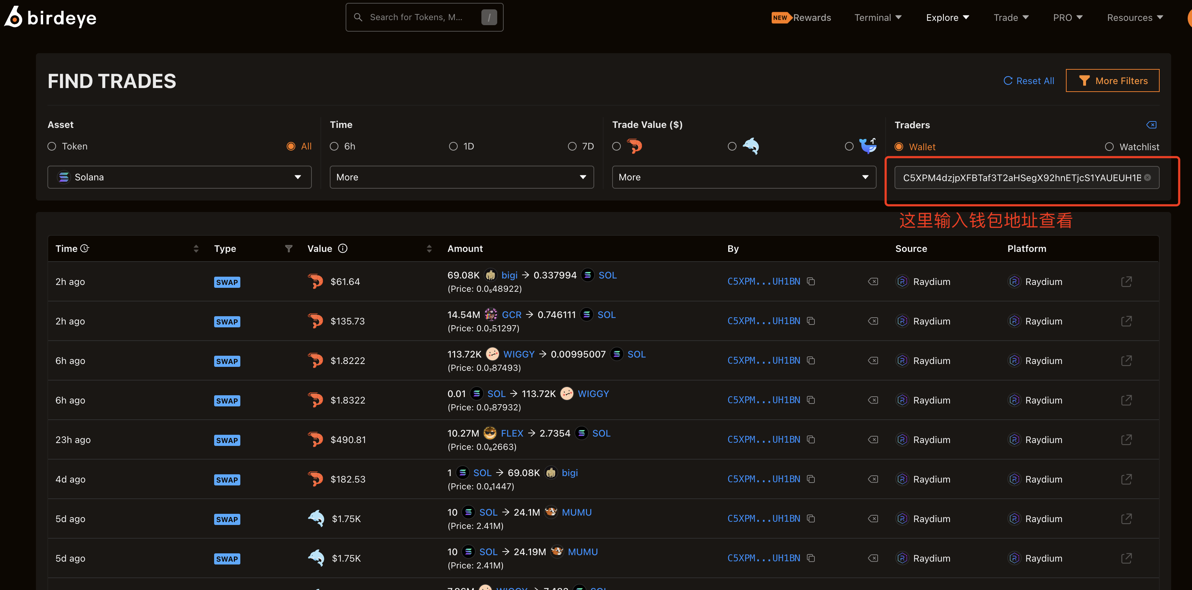Open More Filters
Image resolution: width=1192 pixels, height=590 pixels.
pyautogui.click(x=1112, y=80)
